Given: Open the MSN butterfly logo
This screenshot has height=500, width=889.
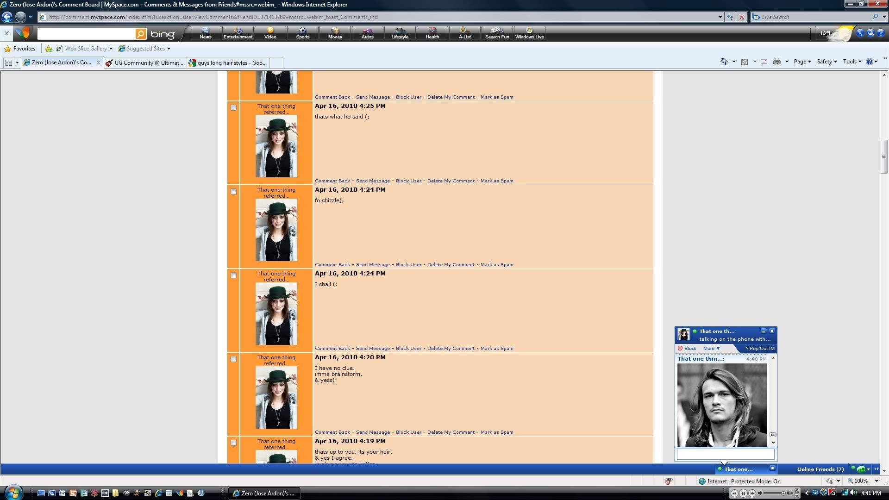Looking at the screenshot, I should (x=22, y=33).
